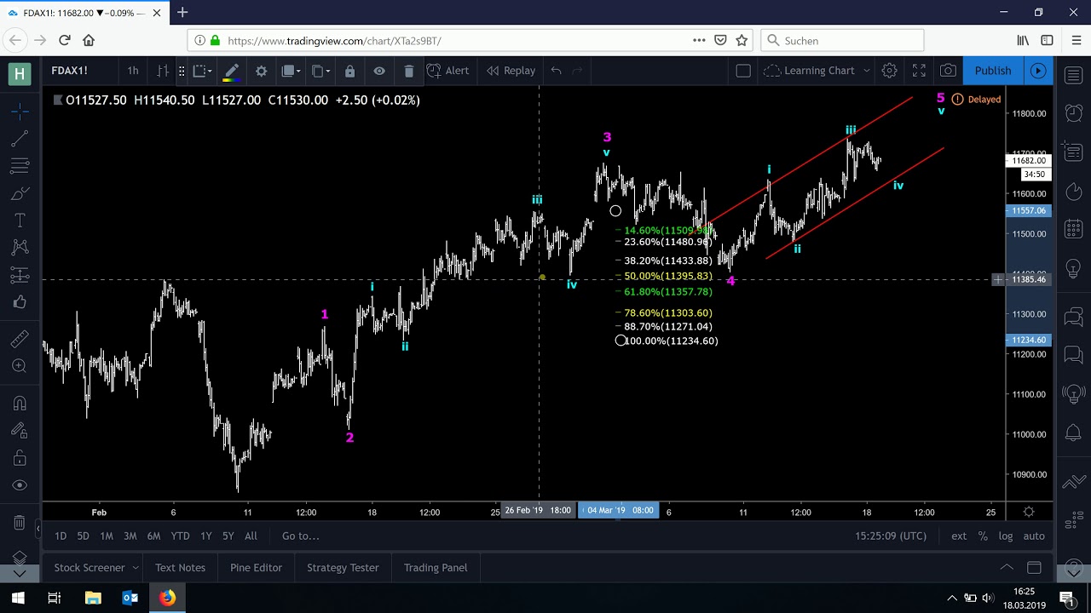Open the notifications bell panel
Viewport: 1091px width, 613px height.
(x=1073, y=433)
